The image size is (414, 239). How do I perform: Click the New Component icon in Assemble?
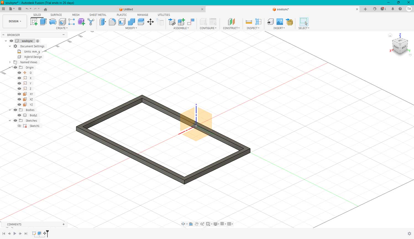(181, 22)
